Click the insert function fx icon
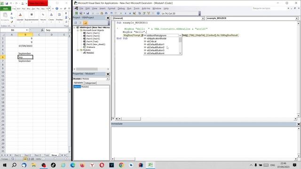Viewport: 301px width, 169px height. point(42,30)
